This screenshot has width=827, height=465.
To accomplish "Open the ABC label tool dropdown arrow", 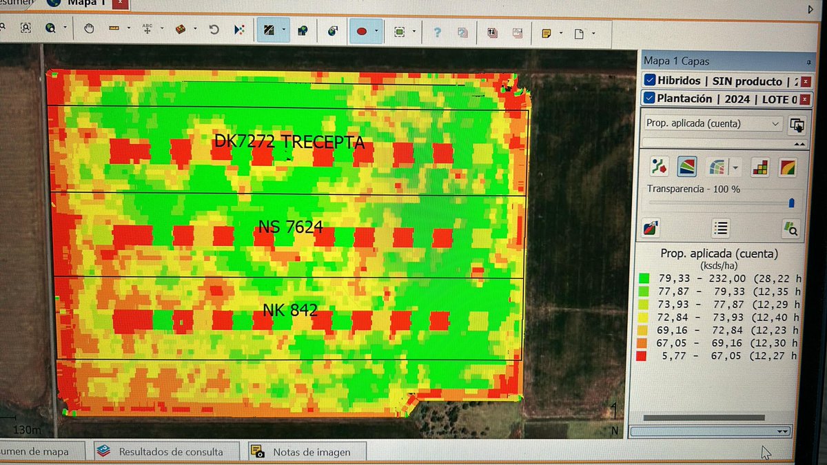I will tap(162, 30).
